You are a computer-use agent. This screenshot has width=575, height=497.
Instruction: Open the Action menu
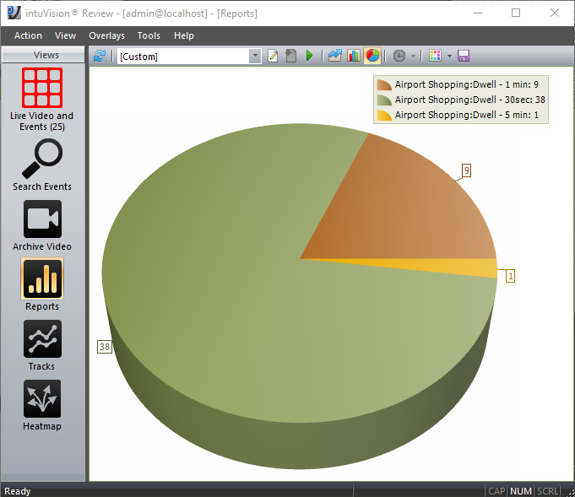click(x=28, y=35)
